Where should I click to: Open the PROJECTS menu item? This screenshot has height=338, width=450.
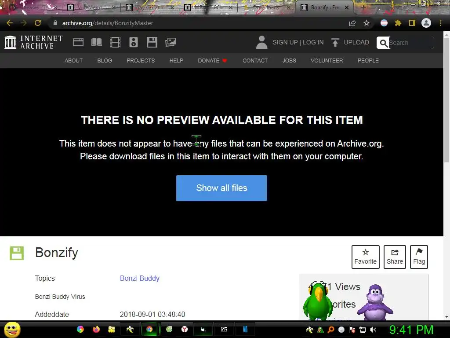click(141, 61)
